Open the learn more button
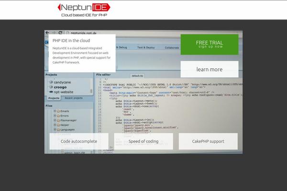Image resolution: width=287 pixels, height=191 pixels. click(x=210, y=69)
